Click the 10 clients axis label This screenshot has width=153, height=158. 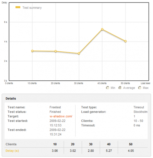tap(32, 83)
